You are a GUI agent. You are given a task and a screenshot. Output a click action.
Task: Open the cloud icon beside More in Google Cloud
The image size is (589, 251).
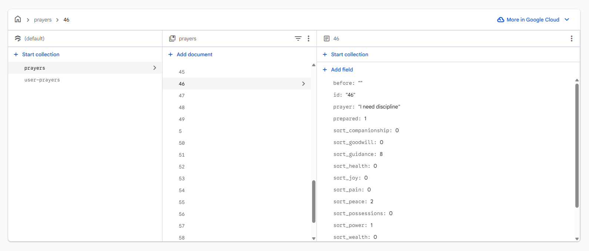[501, 20]
